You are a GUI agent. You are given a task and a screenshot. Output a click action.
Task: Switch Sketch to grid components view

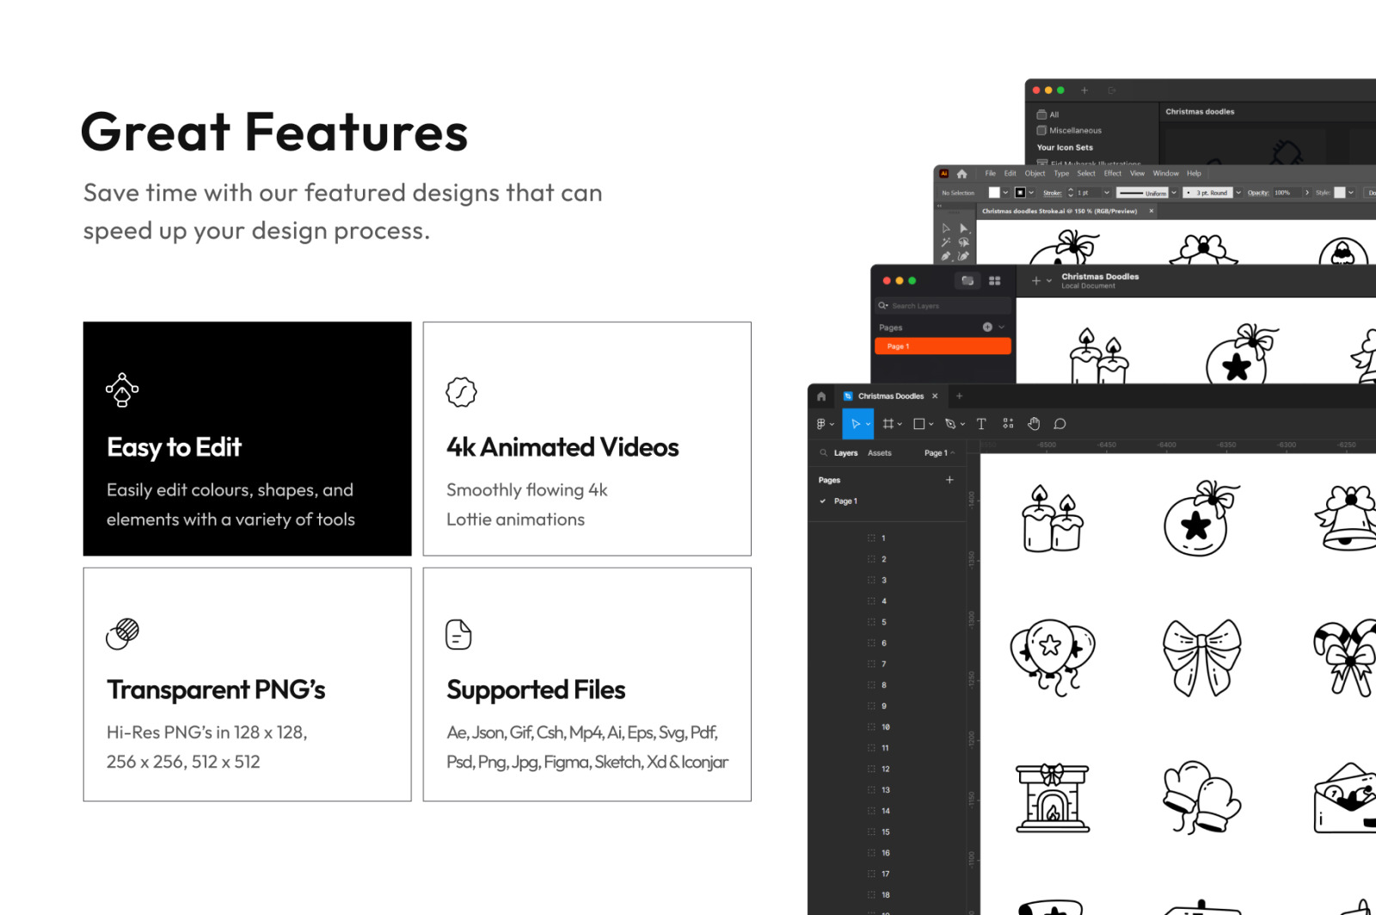[x=995, y=280]
